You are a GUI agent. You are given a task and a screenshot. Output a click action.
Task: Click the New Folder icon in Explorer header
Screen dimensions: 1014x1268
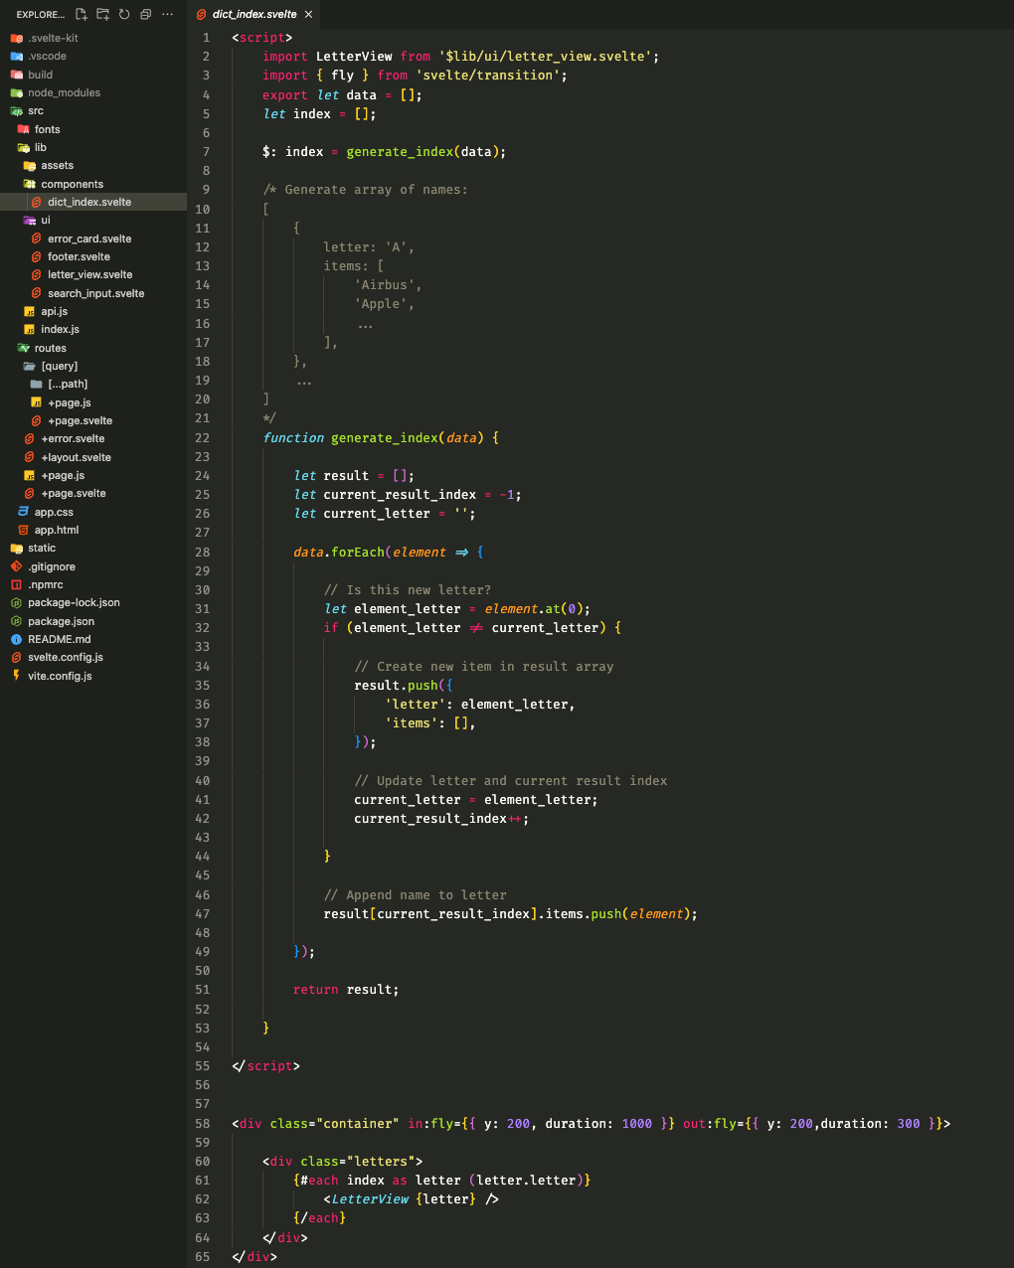tap(103, 14)
